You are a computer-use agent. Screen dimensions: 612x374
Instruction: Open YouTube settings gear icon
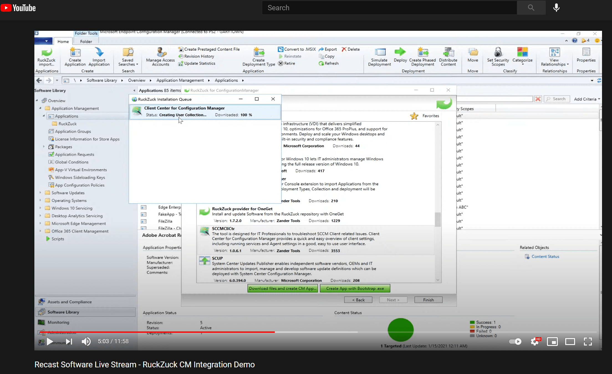tap(535, 342)
